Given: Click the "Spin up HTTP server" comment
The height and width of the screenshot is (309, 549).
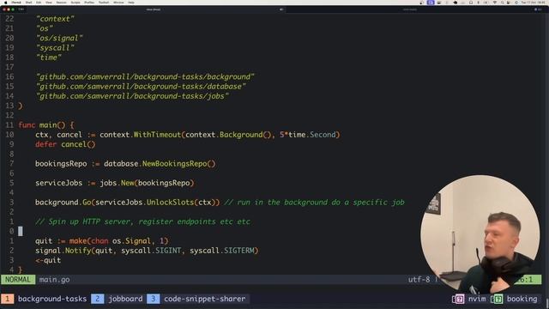Looking at the screenshot, I should (143, 221).
